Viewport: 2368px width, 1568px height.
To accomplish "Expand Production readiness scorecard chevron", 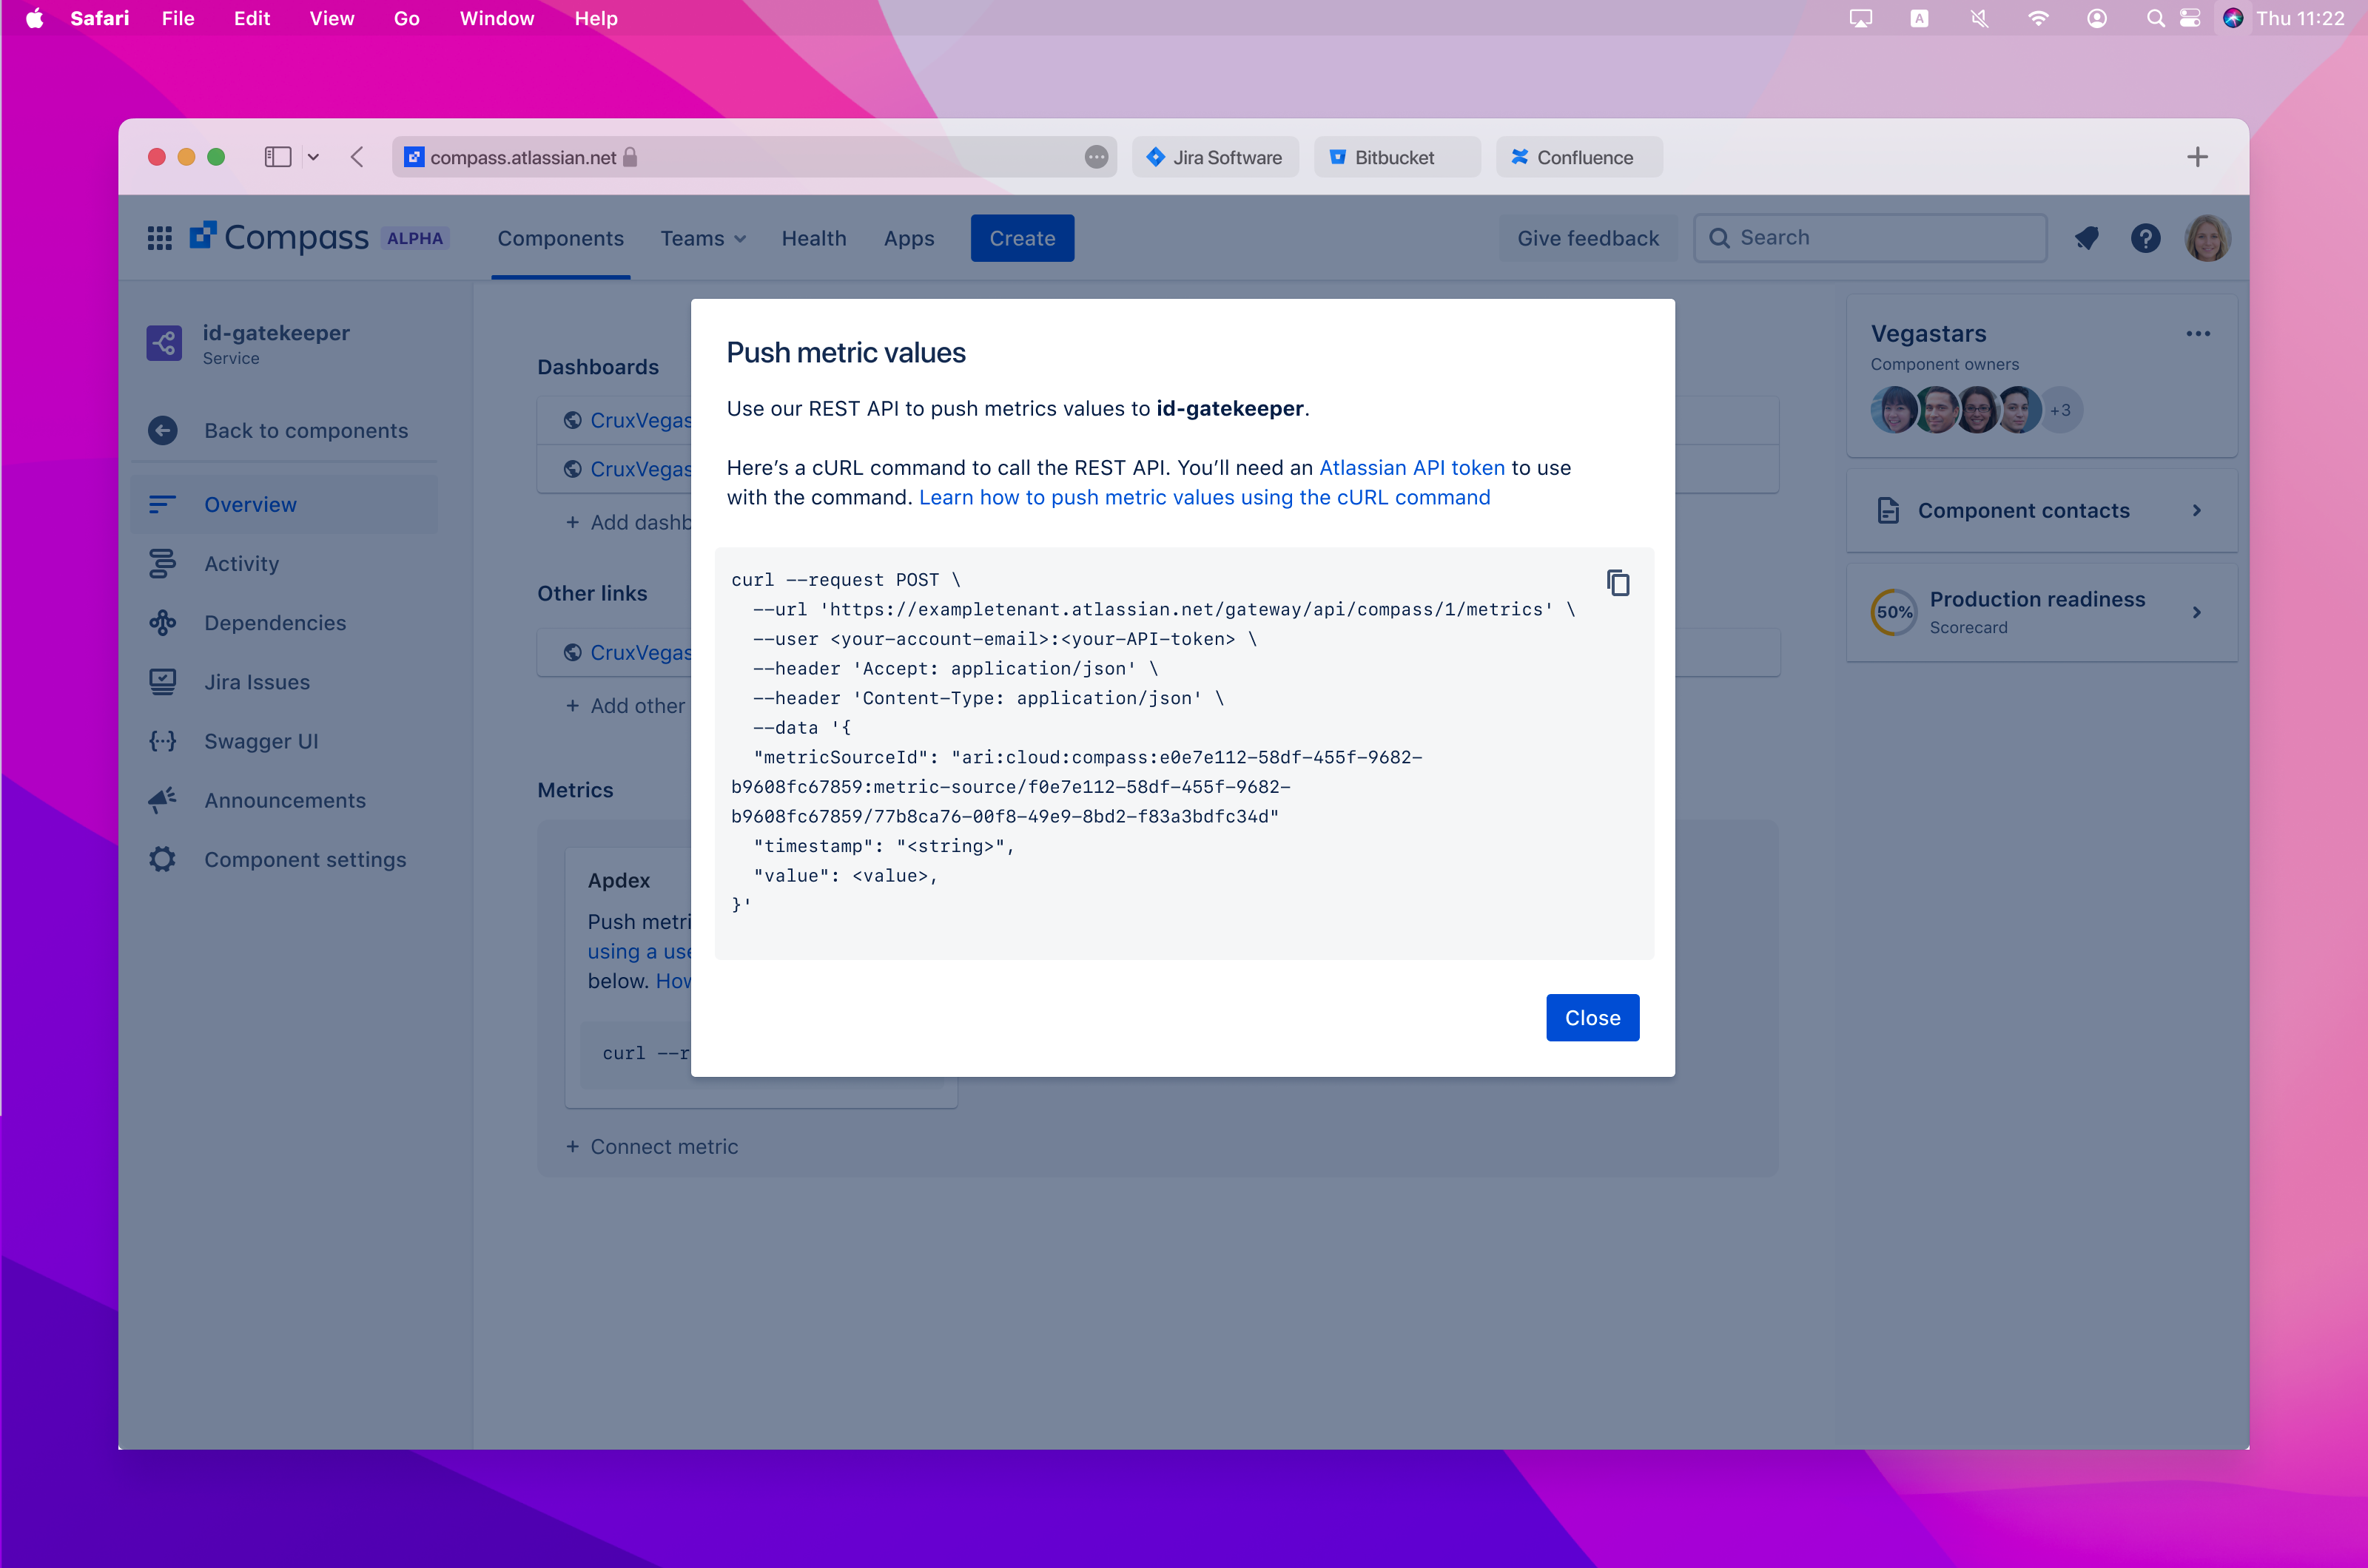I will click(2197, 612).
